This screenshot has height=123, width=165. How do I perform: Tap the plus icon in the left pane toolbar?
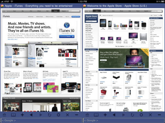pos(22,115)
